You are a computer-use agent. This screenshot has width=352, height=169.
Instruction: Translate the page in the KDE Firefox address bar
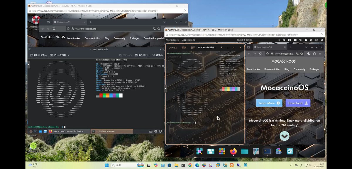pos(154,29)
